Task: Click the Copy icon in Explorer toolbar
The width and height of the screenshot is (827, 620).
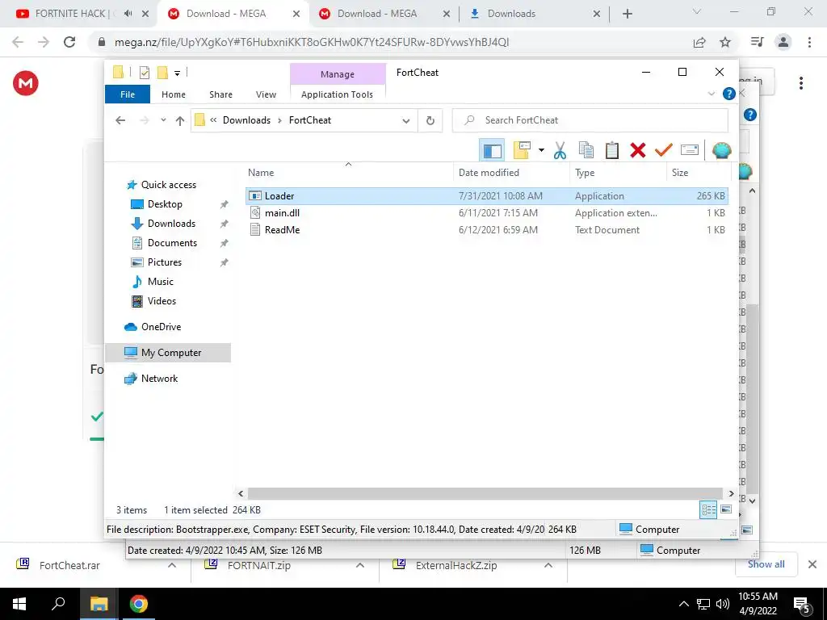Action: (x=586, y=150)
